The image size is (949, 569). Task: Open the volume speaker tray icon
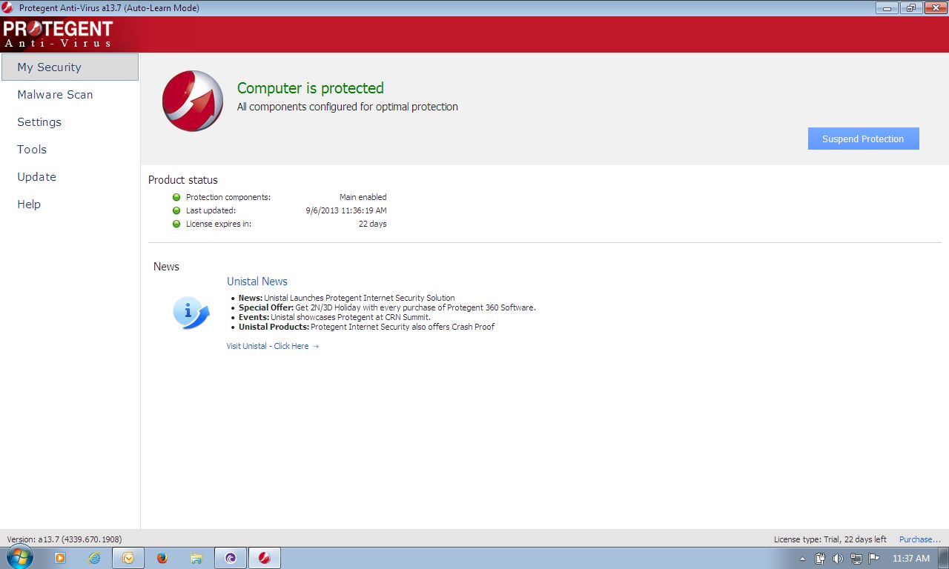tap(839, 559)
